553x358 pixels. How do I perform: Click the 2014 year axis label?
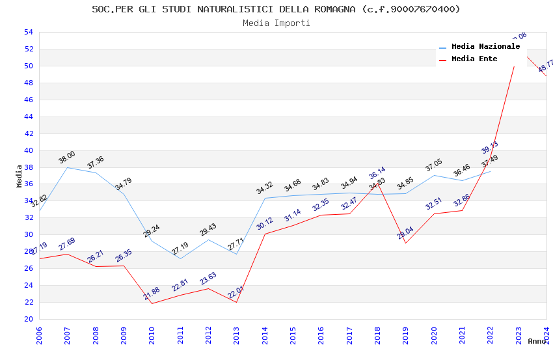[x=265, y=335]
